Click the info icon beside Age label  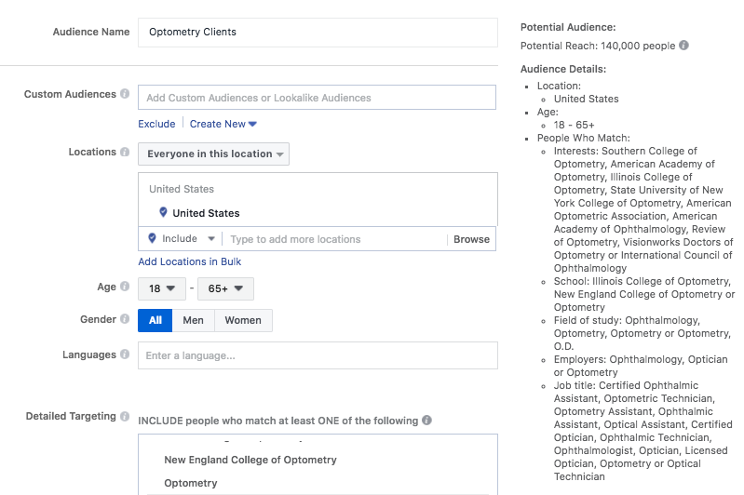(x=125, y=287)
